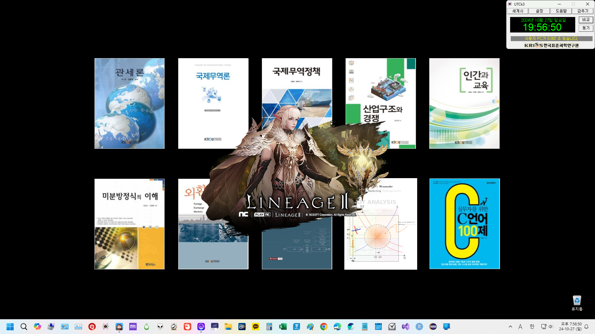Open KakaoTalk from the taskbar
Screen dimensions: 595x334
[256, 327]
